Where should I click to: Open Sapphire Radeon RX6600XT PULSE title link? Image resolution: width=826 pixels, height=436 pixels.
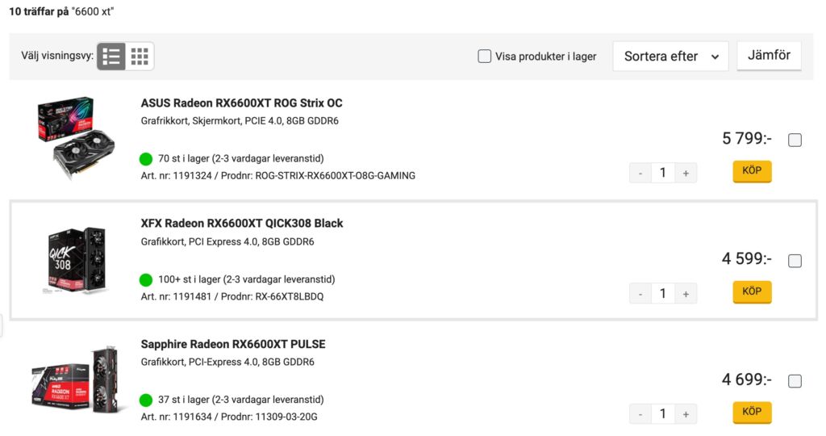tap(233, 344)
